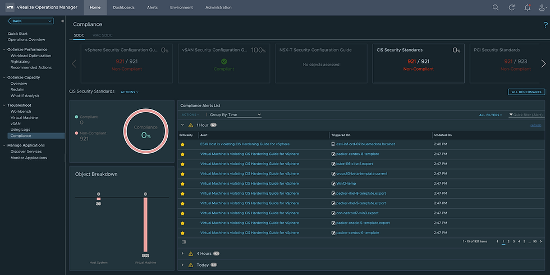Screen dimensions: 550x275
Task: Click VM icon beside kube-116-c1-w-1.export
Action: tap(333, 164)
